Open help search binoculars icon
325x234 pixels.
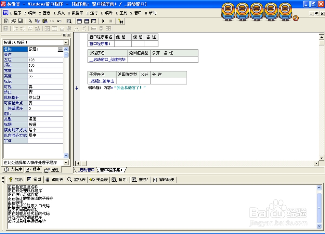121,21
